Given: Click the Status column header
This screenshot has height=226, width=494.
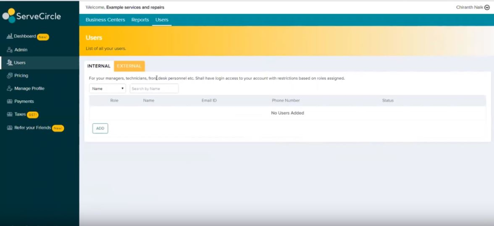Looking at the screenshot, I should coord(387,101).
